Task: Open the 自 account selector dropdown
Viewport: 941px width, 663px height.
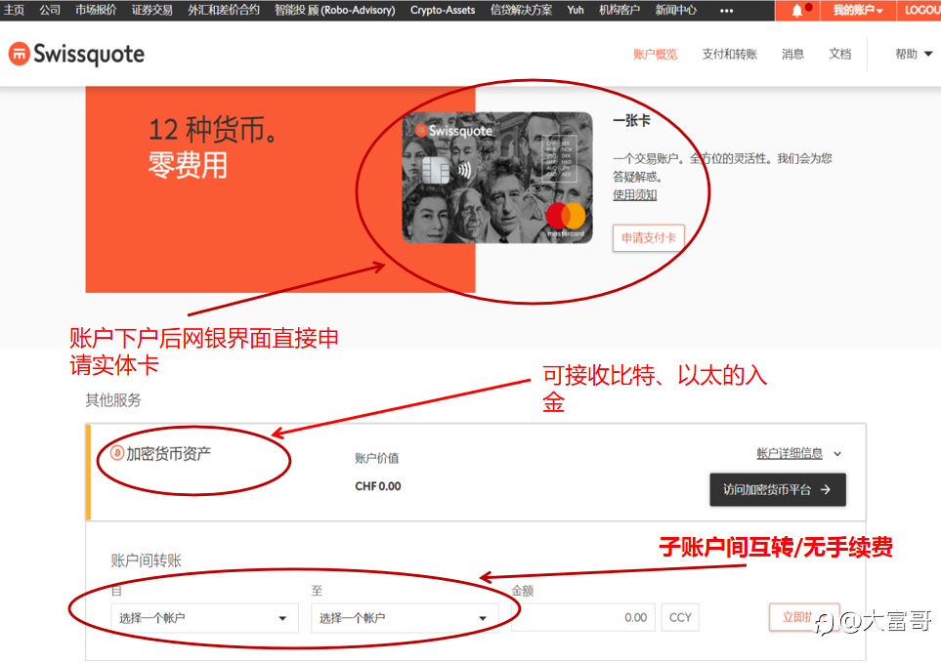Action: coord(204,618)
